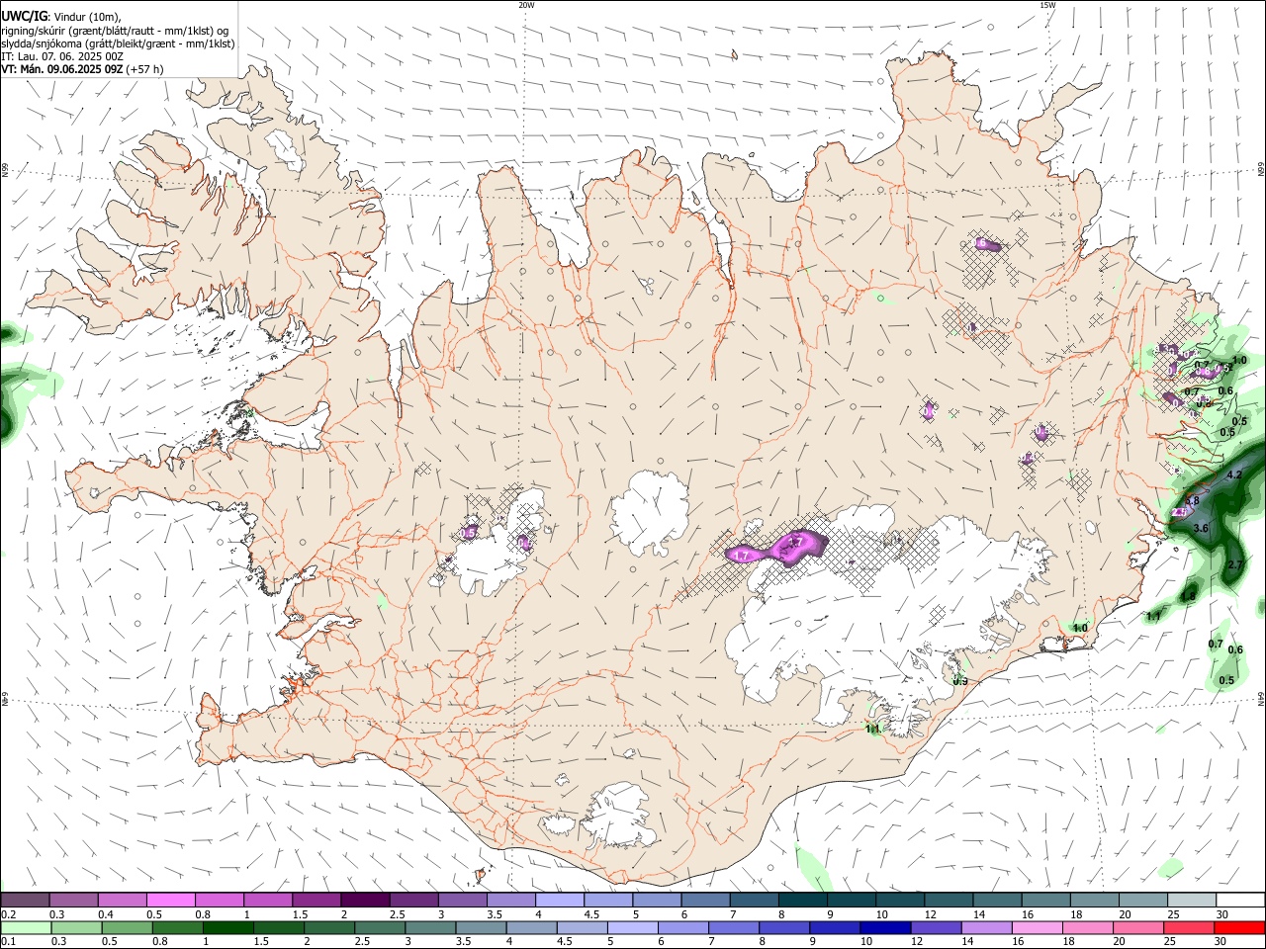Click the dark blue 10 mm rain swatch
Image resolution: width=1266 pixels, height=949 pixels.
coord(885,928)
